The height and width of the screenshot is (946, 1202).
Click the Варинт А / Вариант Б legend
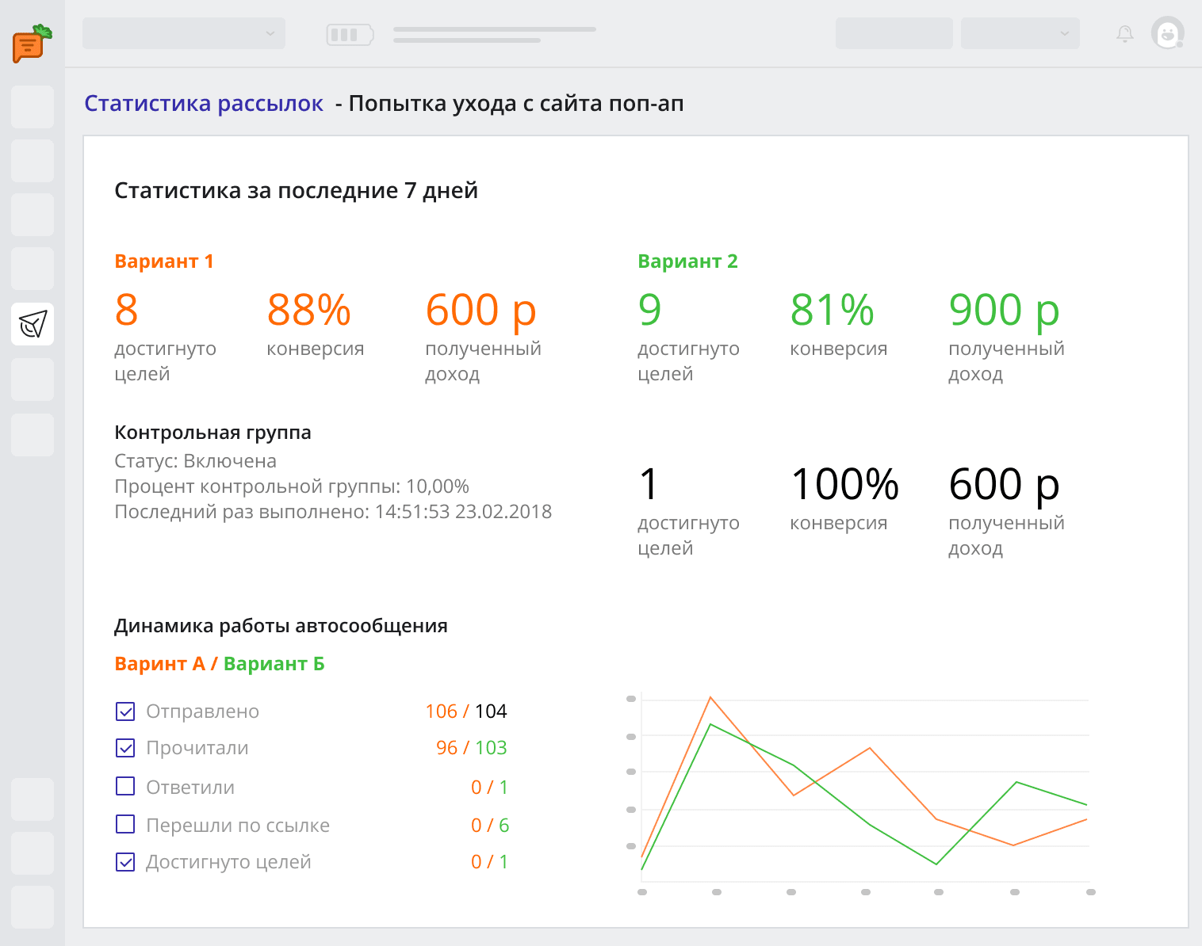[220, 664]
